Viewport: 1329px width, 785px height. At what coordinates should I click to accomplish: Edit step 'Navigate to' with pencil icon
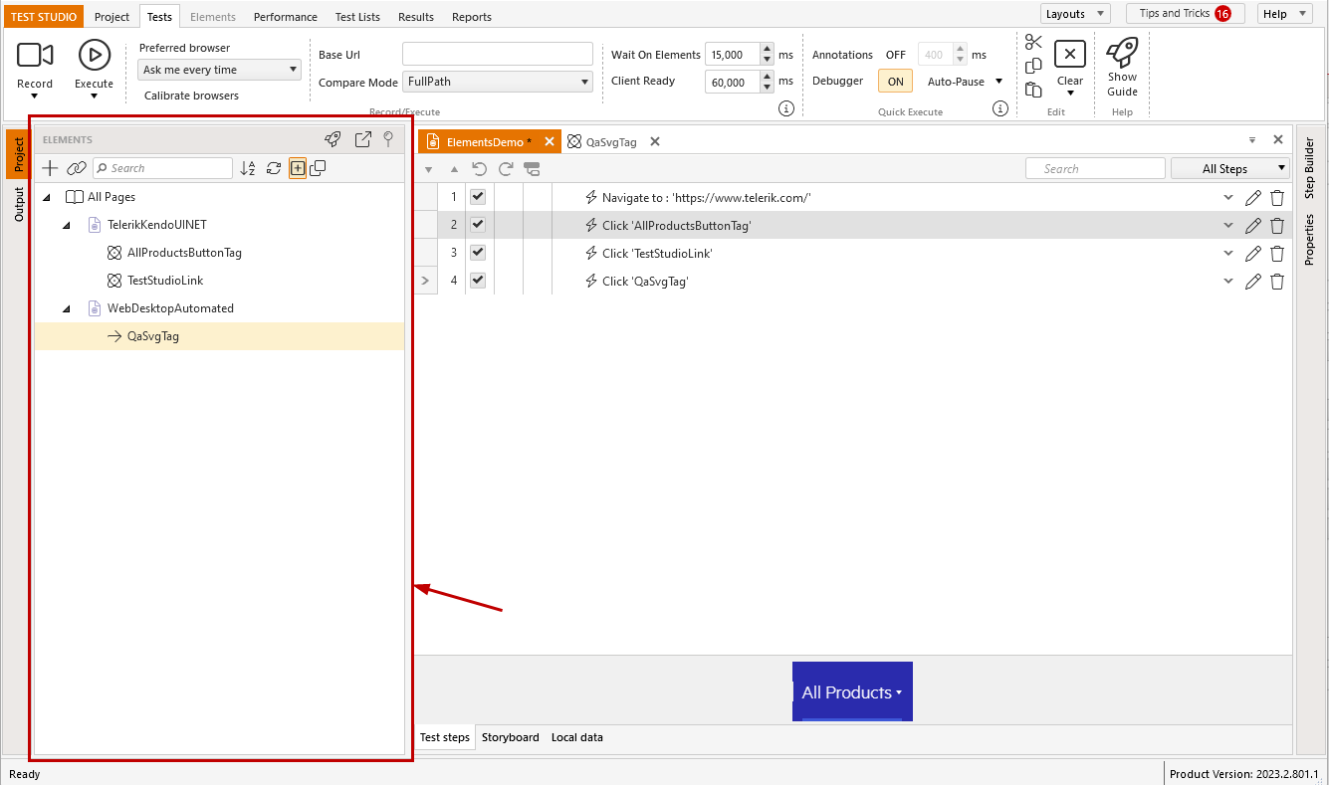[1253, 198]
